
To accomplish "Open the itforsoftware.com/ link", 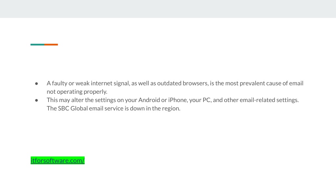I will [57, 160].
